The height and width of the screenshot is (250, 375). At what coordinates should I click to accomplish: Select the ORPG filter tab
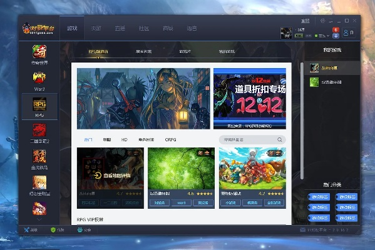[170, 139]
